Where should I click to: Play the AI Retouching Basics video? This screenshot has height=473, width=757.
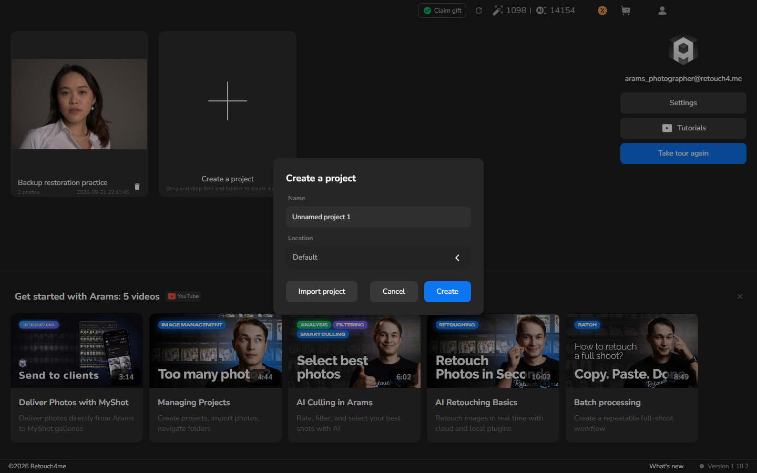[x=493, y=351]
